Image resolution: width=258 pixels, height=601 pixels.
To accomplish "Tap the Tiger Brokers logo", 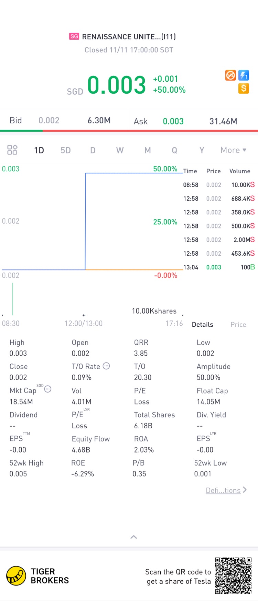I will coord(16,575).
